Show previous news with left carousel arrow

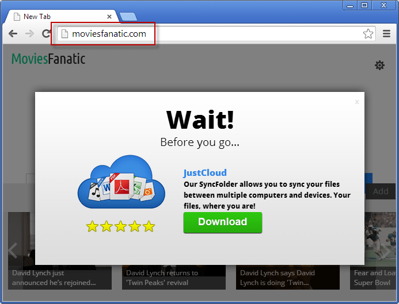pyautogui.click(x=13, y=251)
